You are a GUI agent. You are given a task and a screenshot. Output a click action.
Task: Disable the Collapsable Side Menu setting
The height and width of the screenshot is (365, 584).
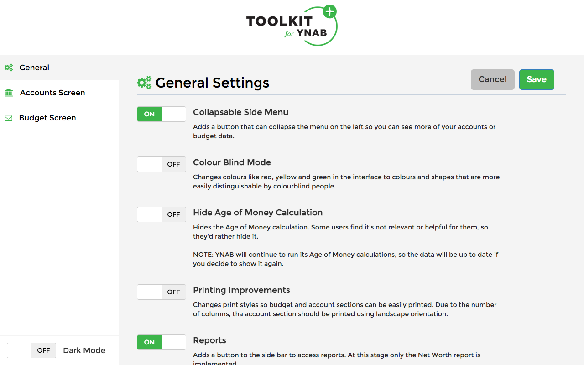pos(161,114)
